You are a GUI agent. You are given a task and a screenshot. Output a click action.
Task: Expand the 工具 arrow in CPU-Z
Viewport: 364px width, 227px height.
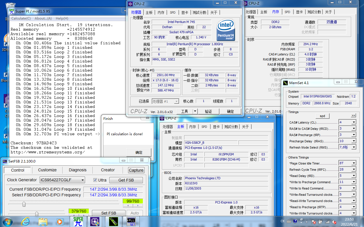click(x=195, y=111)
